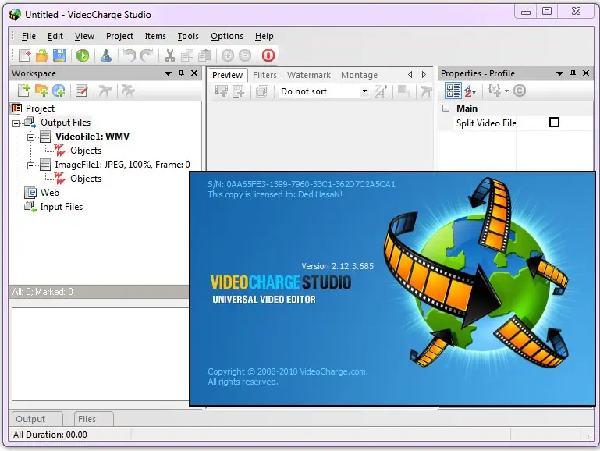Cut with the scissors icon
This screenshot has height=451, width=600.
tap(170, 55)
